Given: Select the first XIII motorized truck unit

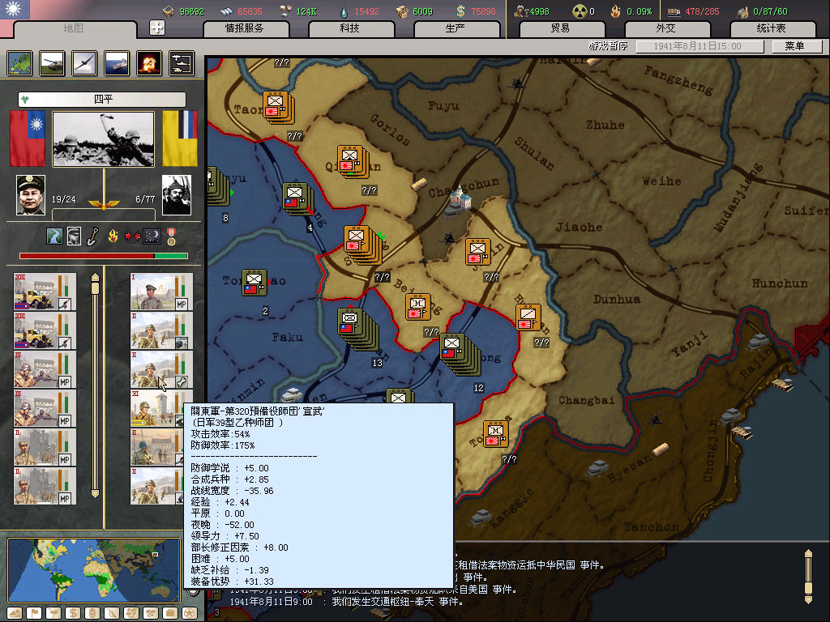Looking at the screenshot, I should click(45, 292).
